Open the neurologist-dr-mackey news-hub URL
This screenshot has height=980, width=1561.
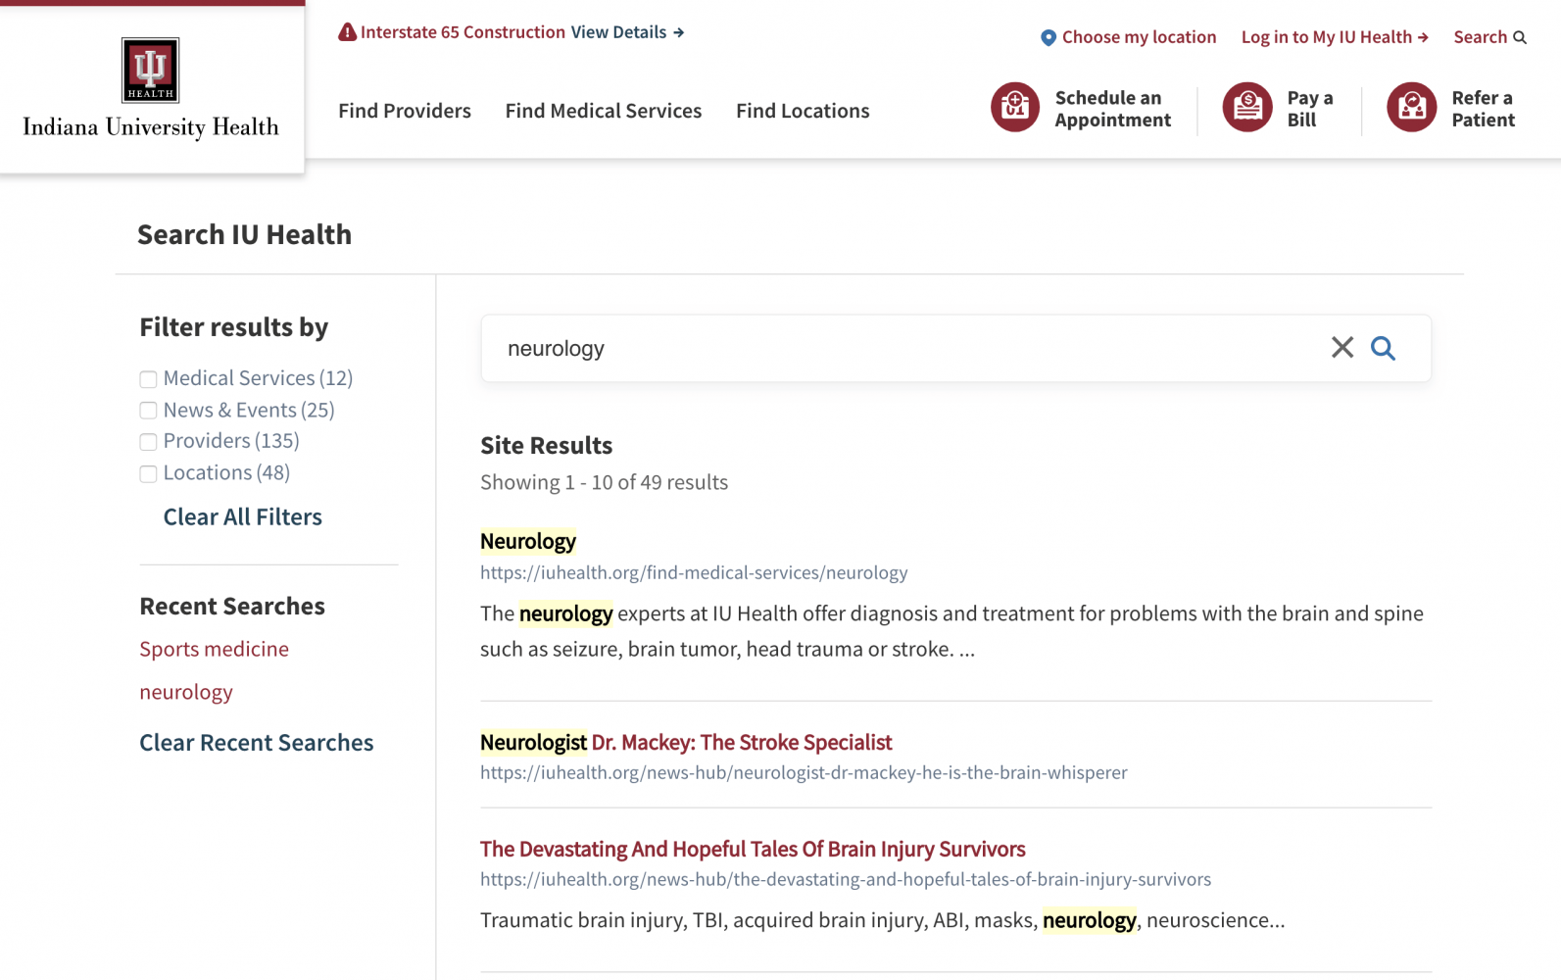[804, 772]
